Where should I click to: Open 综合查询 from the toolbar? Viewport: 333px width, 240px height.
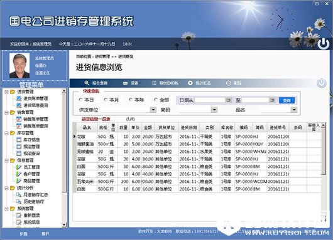click(100, 83)
